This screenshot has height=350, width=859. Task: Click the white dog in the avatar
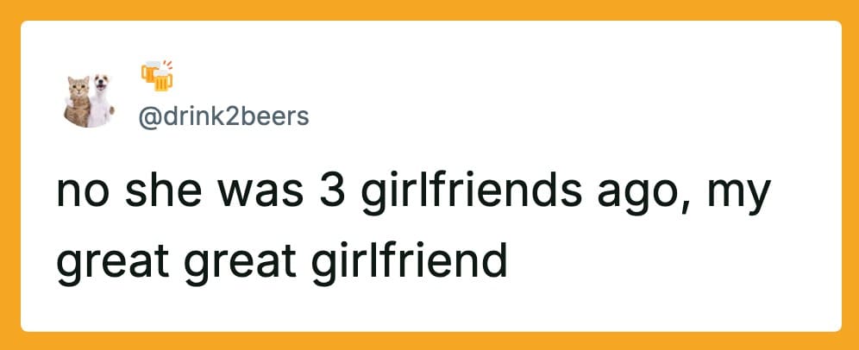[x=103, y=98]
